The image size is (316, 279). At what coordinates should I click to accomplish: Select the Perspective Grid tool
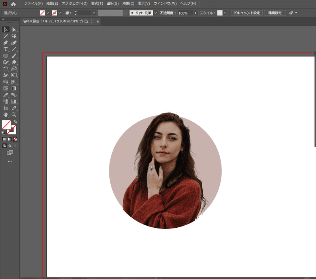tap(14, 82)
